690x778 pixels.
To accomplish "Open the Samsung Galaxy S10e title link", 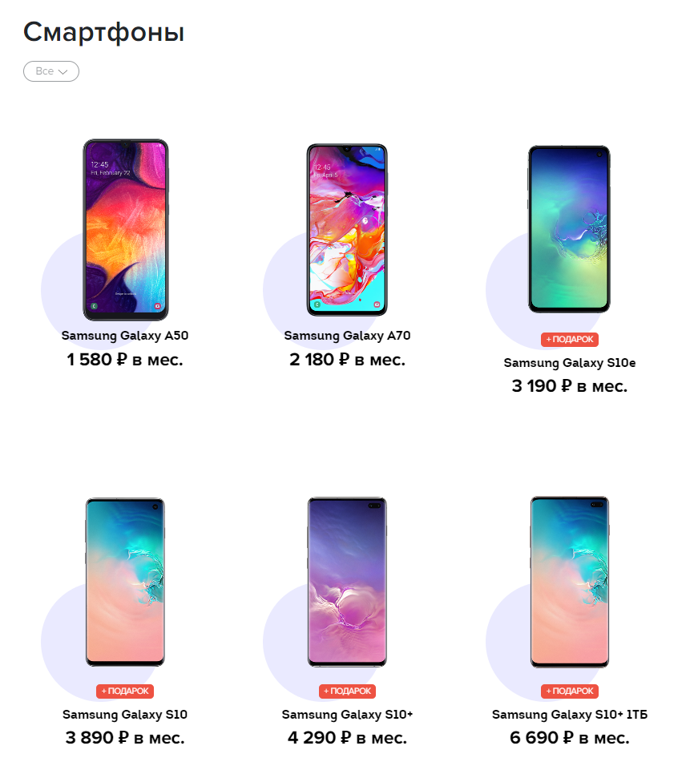I will click(569, 363).
